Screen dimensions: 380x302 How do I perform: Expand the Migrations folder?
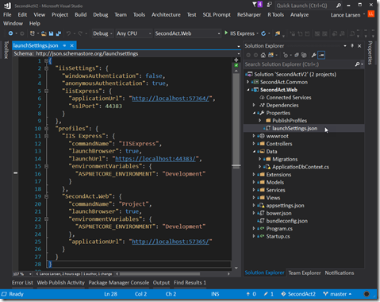[260, 159]
